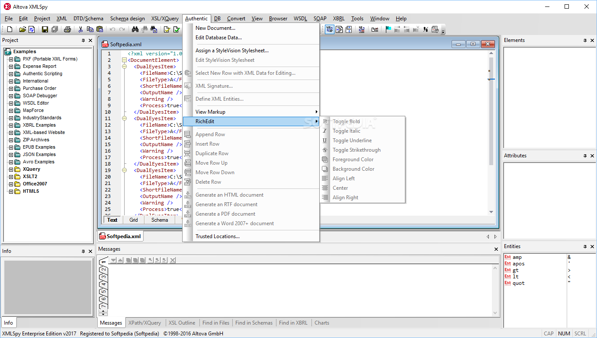Toggle the Word Wrap toolbar button

coord(330,29)
